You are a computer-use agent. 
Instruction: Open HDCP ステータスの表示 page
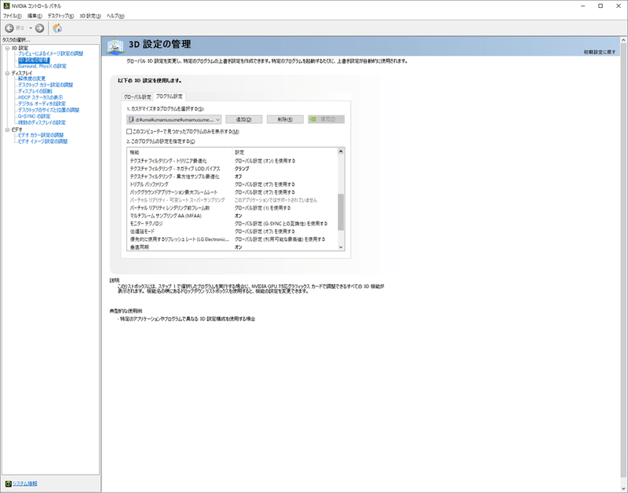(40, 97)
